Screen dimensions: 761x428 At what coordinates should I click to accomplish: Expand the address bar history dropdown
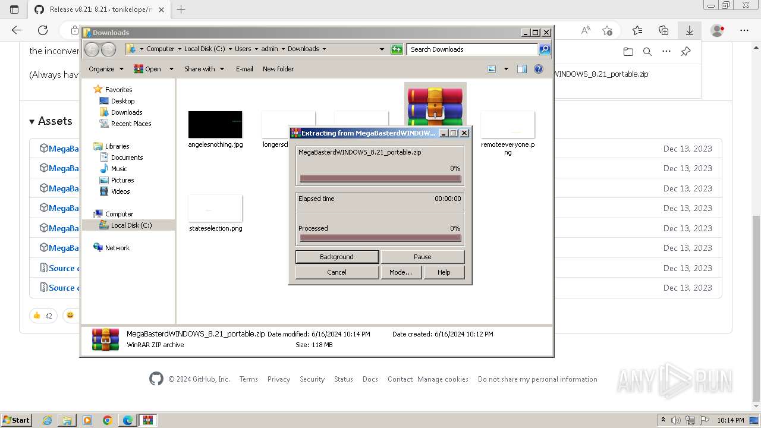(x=382, y=49)
